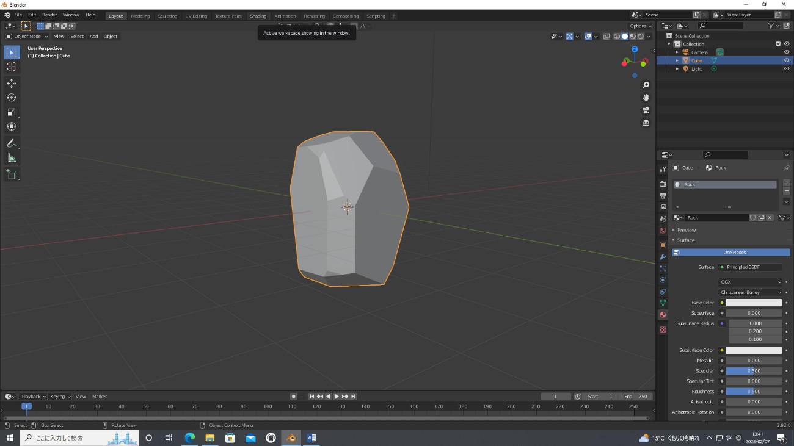794x446 pixels.
Task: Open the Render properties tab
Action: click(x=663, y=184)
